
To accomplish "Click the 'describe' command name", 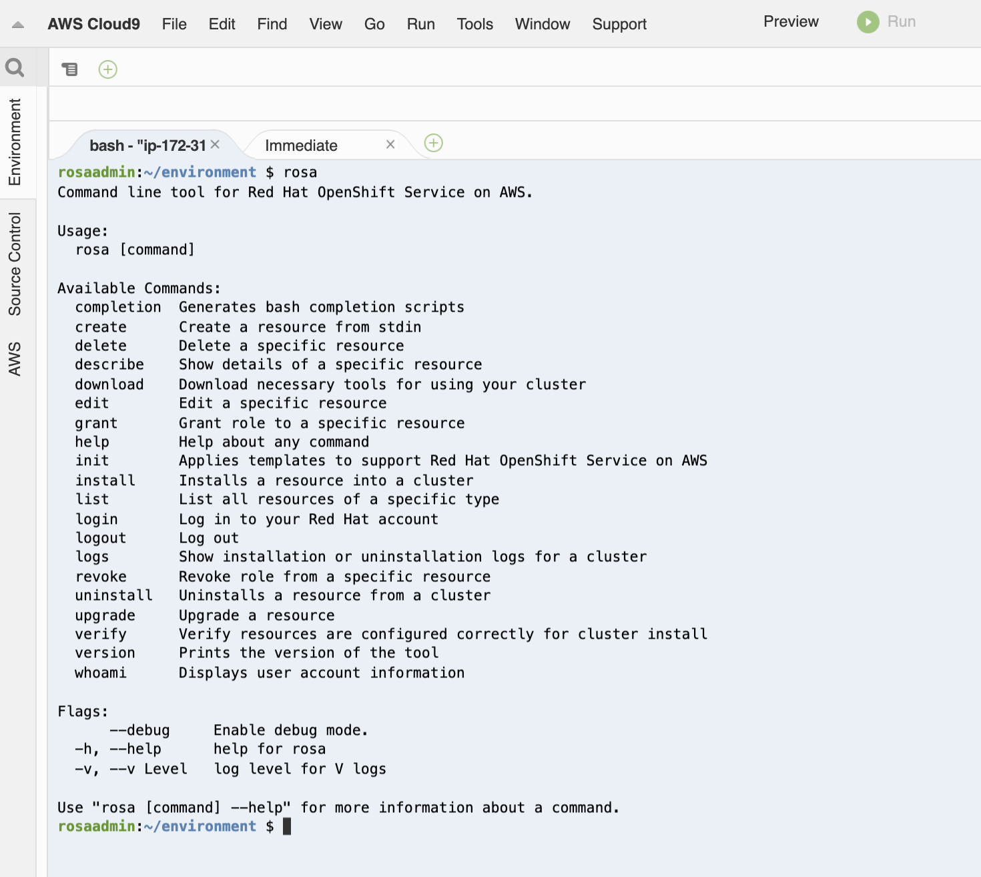I will click(109, 364).
